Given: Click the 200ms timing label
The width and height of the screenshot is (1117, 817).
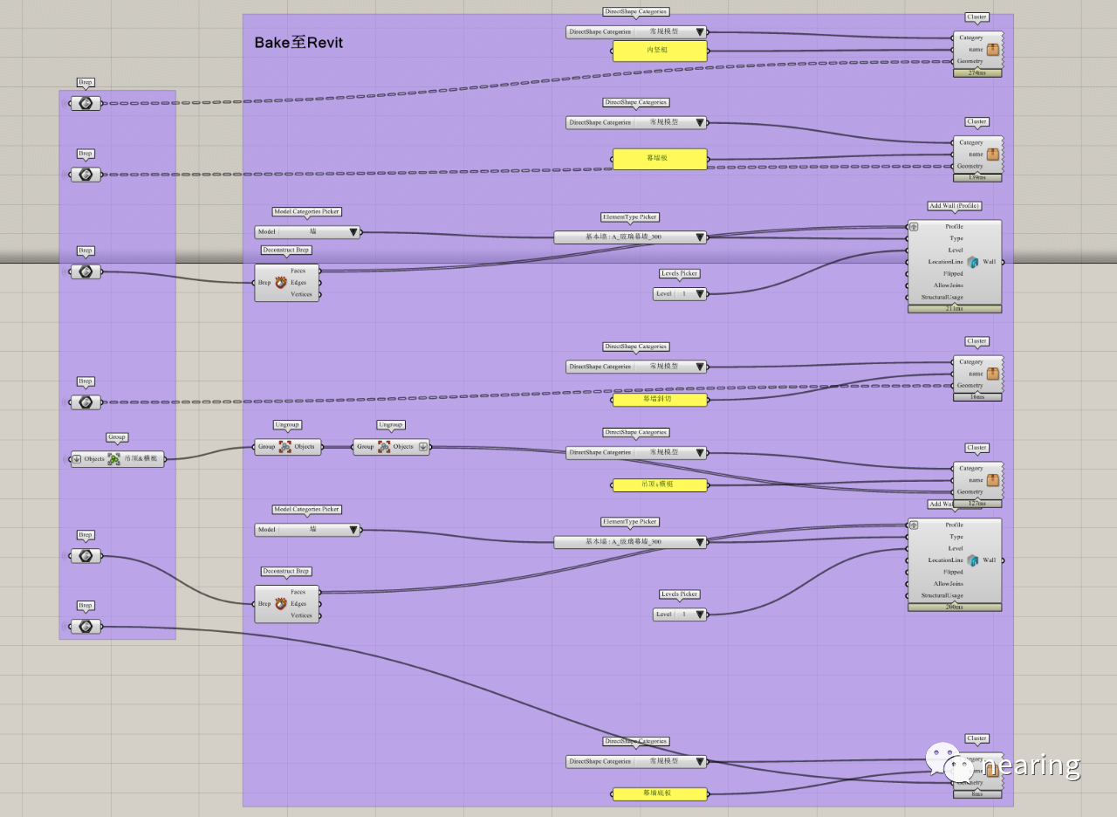Looking at the screenshot, I should point(955,608).
